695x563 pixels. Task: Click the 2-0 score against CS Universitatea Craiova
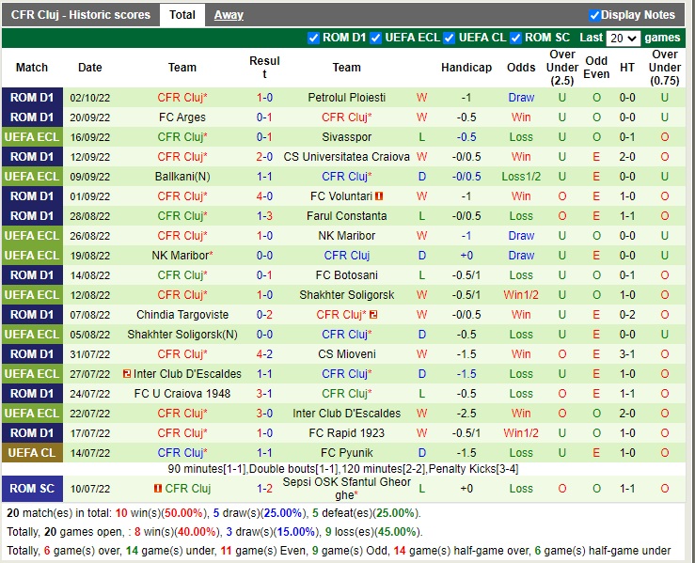coord(264,157)
